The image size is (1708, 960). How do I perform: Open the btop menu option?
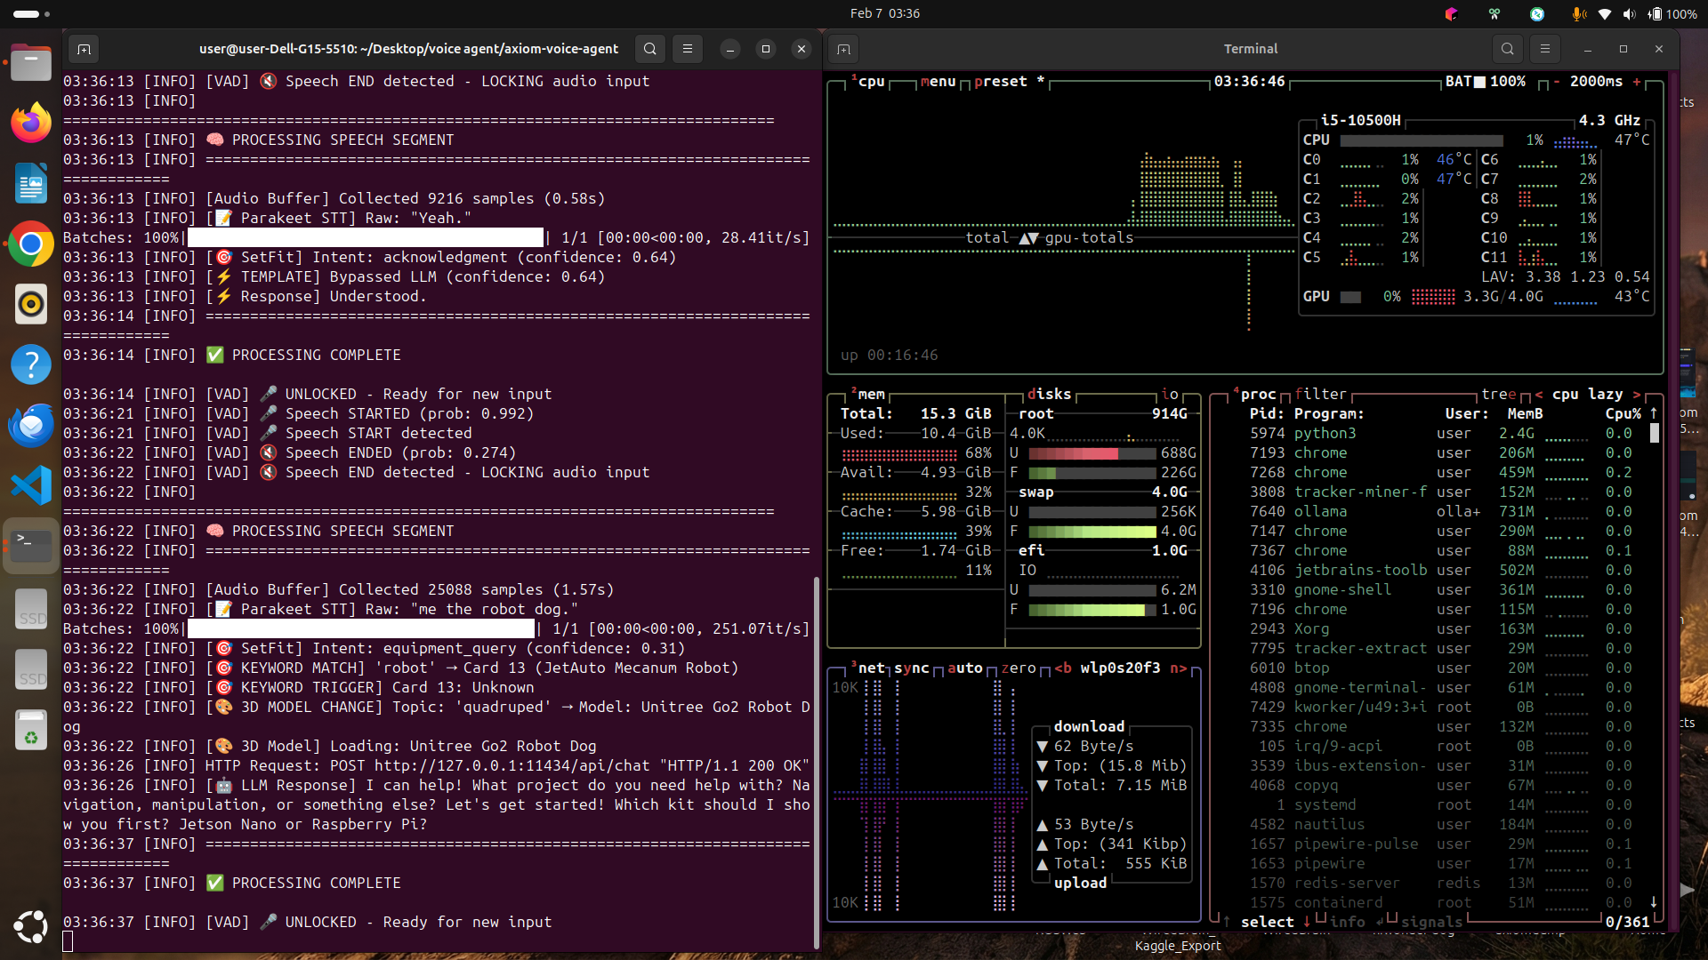(939, 81)
